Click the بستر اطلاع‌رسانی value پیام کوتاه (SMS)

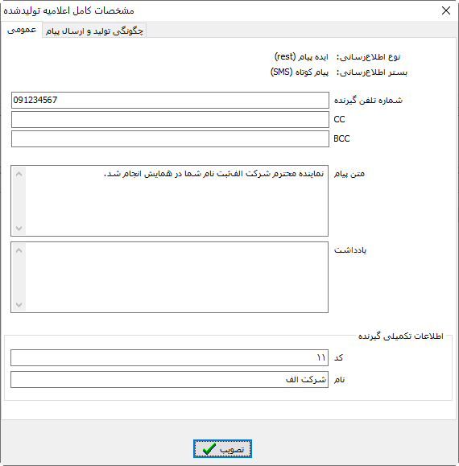(299, 72)
